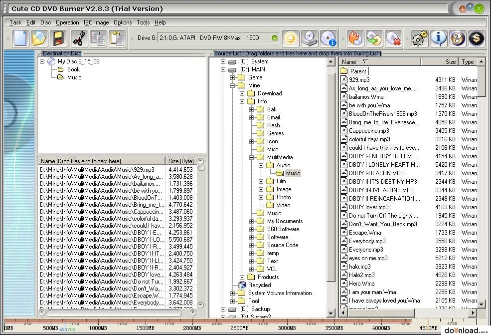Click the file list scroll down arrow
This screenshot has height=335, width=491.
482,304
